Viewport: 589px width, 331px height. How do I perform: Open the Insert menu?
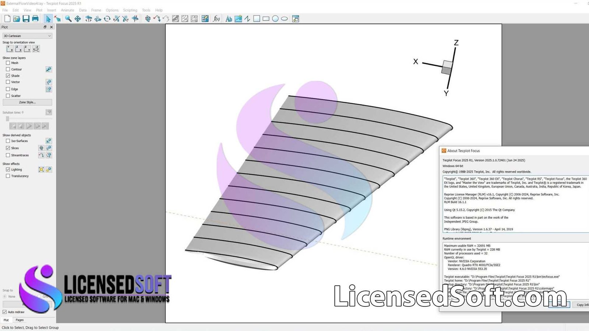[52, 10]
